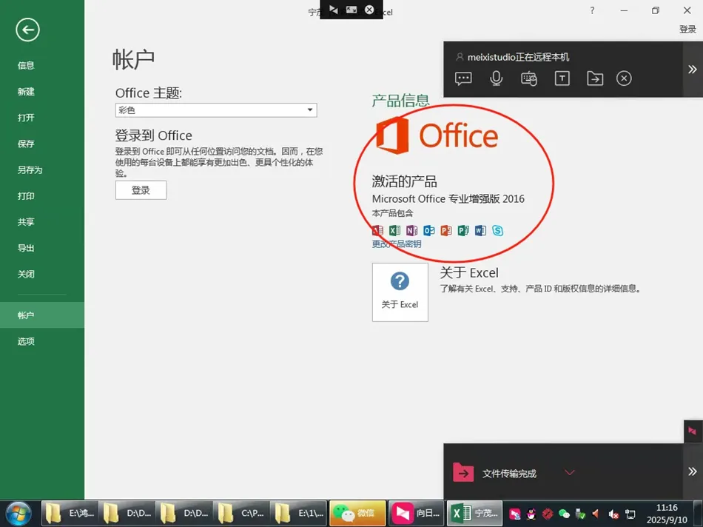Click the 登录 button under 登录到 Office

point(141,190)
